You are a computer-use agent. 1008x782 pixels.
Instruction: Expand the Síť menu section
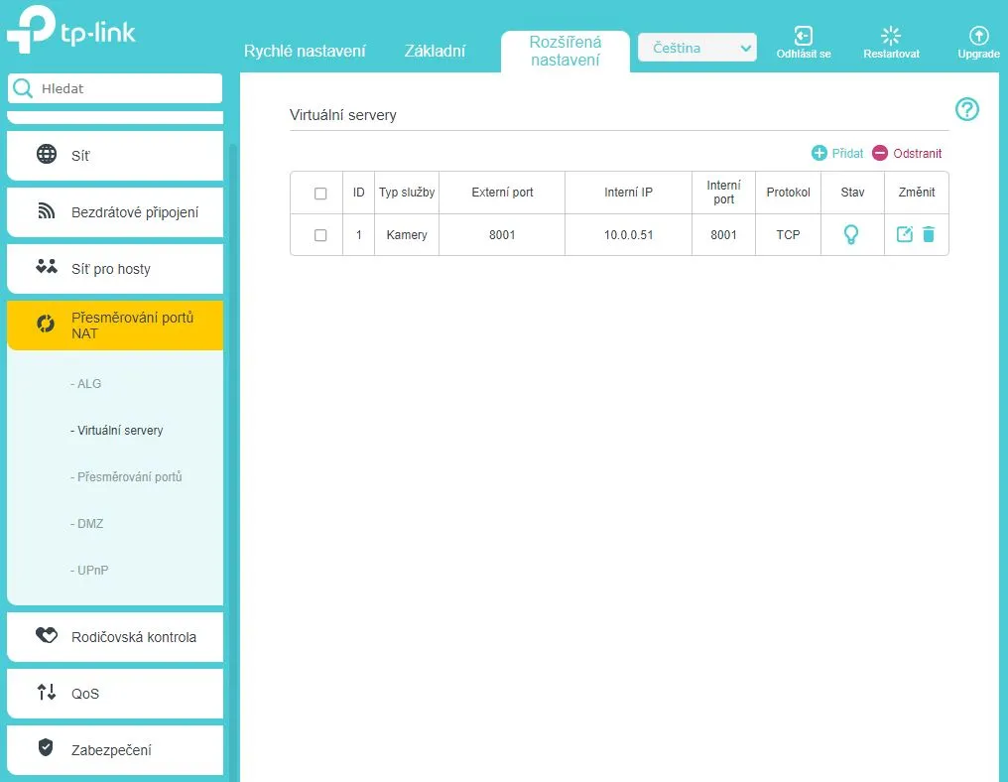(115, 156)
